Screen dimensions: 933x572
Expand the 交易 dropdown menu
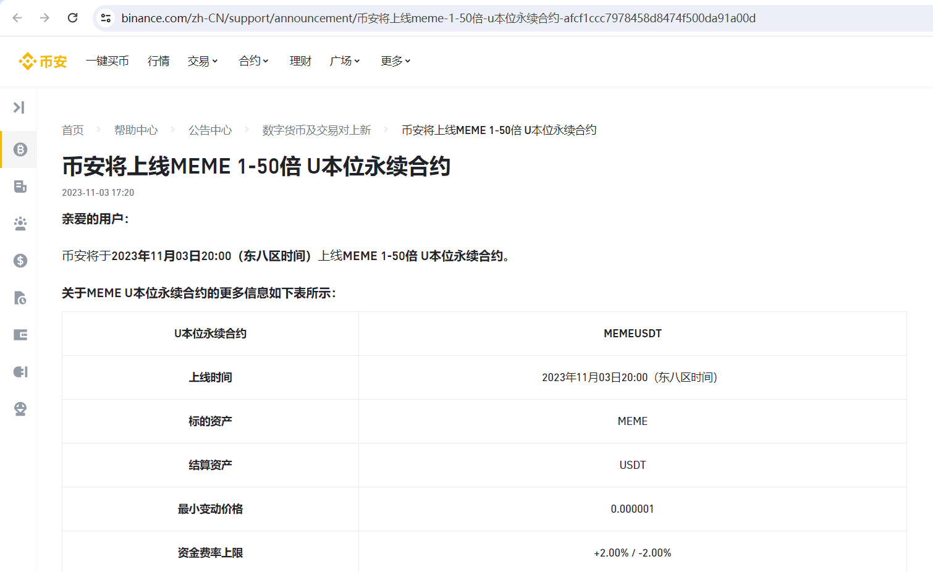(x=203, y=61)
